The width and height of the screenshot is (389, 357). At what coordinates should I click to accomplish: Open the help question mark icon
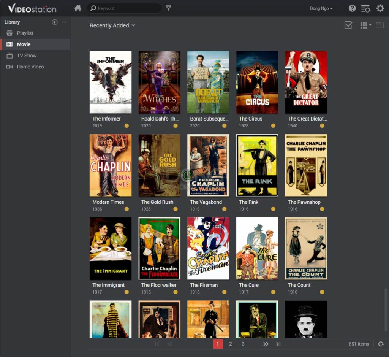352,8
